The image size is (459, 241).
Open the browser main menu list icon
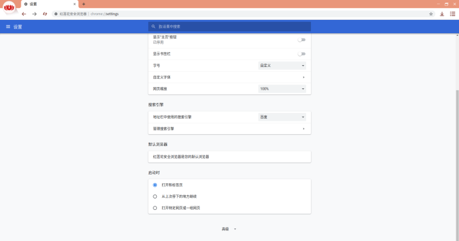point(452,14)
